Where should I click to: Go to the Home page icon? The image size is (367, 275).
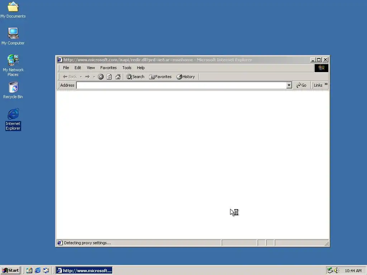(118, 77)
